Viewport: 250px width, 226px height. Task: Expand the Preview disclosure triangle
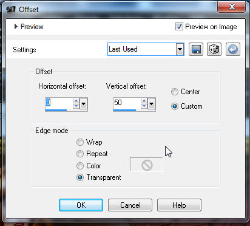click(x=16, y=27)
